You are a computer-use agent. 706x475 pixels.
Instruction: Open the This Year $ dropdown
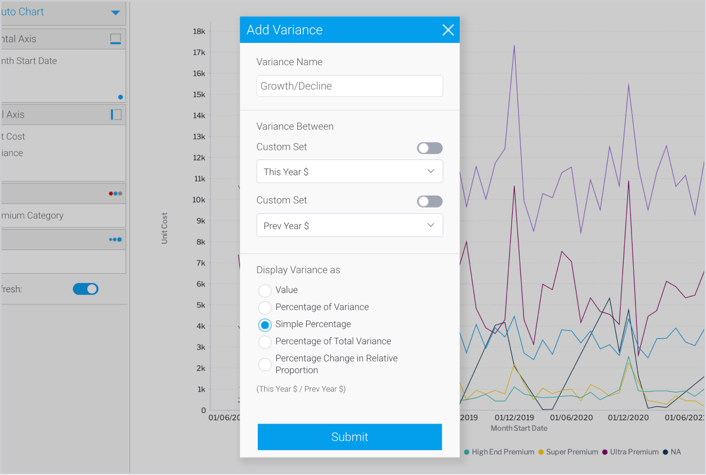[x=350, y=172]
